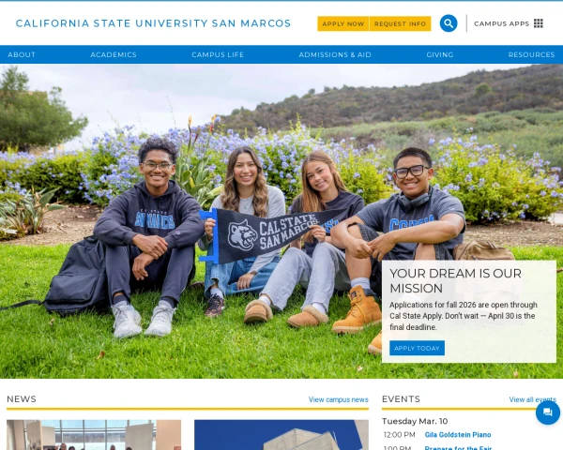
Task: Open the About menu
Action: [22, 54]
